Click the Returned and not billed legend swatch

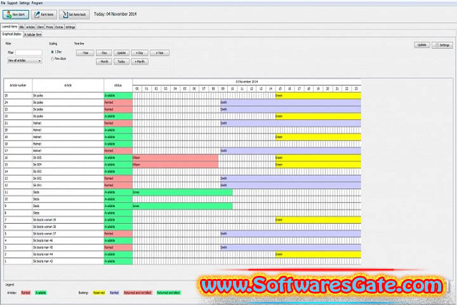click(x=138, y=293)
